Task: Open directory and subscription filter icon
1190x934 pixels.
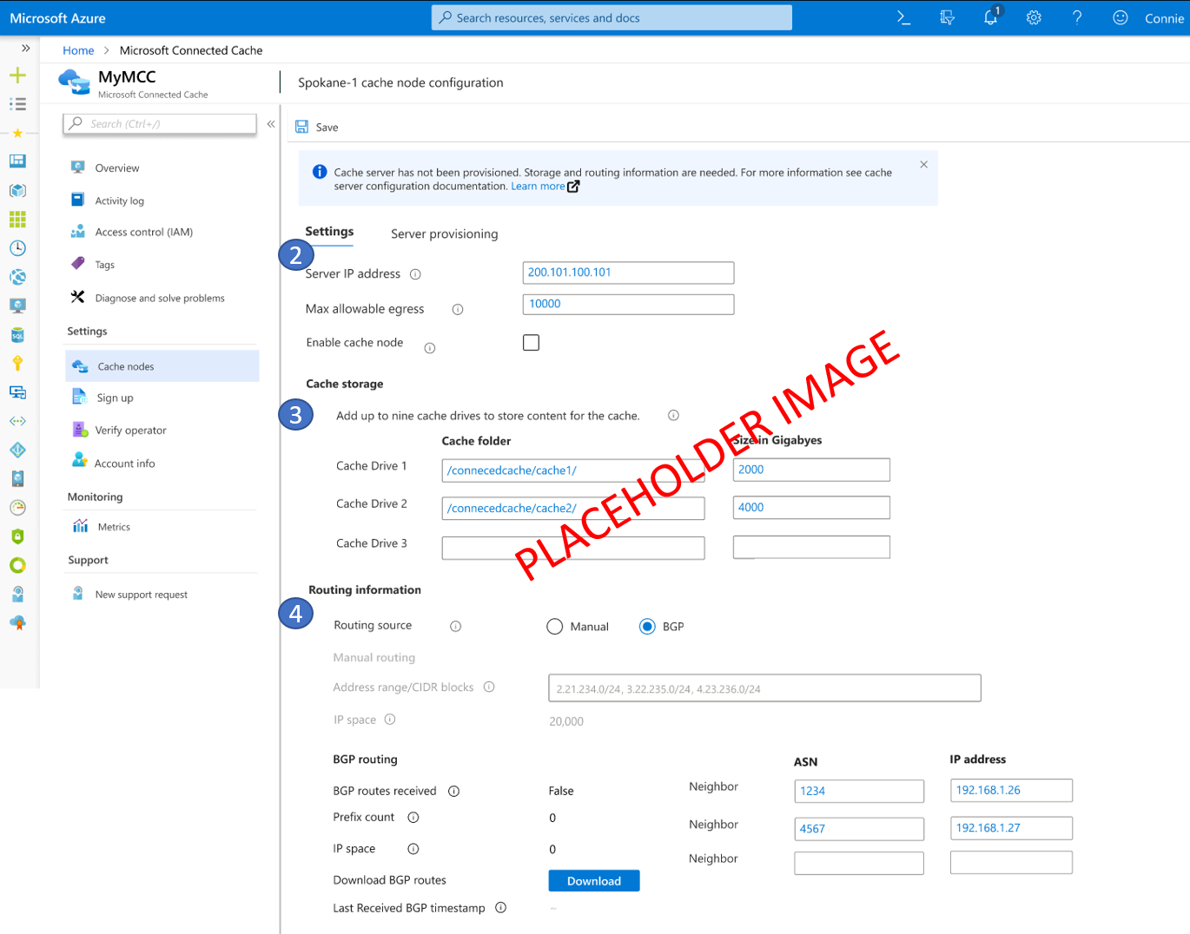Action: pos(947,18)
